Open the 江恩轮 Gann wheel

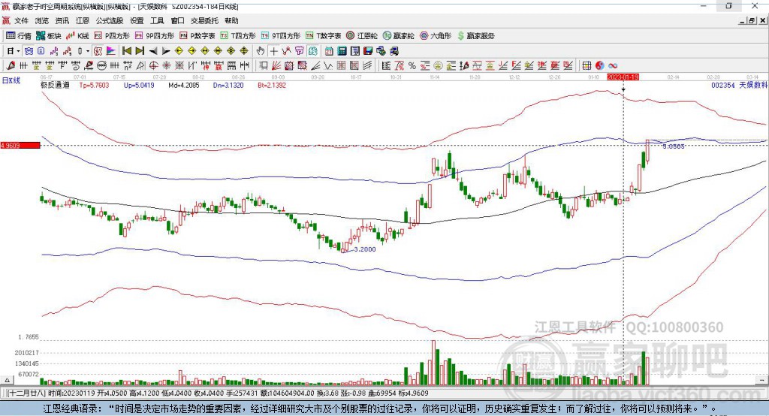tap(361, 36)
